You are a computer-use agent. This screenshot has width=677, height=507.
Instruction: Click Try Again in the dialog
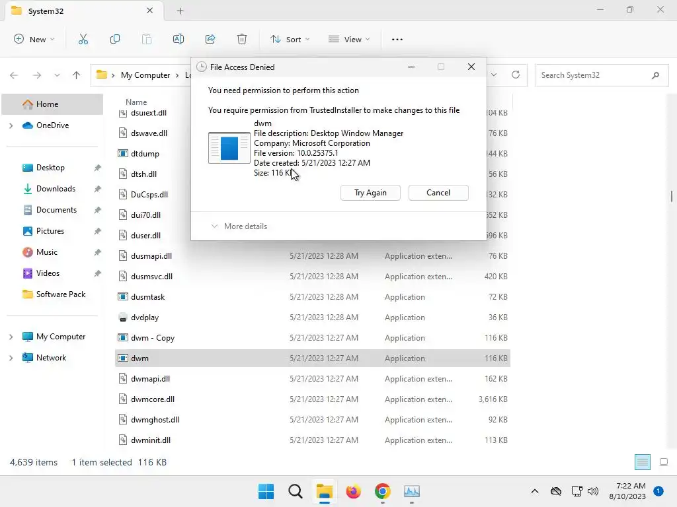point(370,193)
